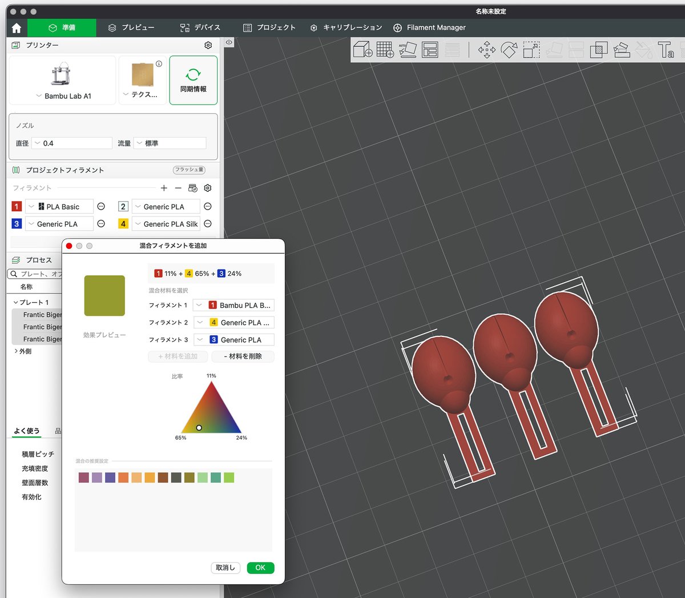The height and width of the screenshot is (598, 685).
Task: Click the Add cube primitive toolbar icon
Action: (x=362, y=50)
